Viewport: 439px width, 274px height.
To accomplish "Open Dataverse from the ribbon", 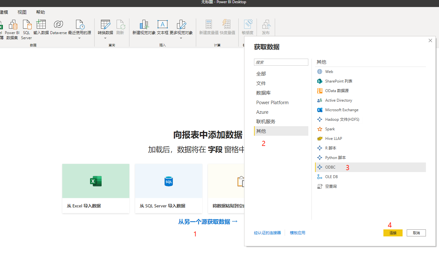I will click(58, 25).
